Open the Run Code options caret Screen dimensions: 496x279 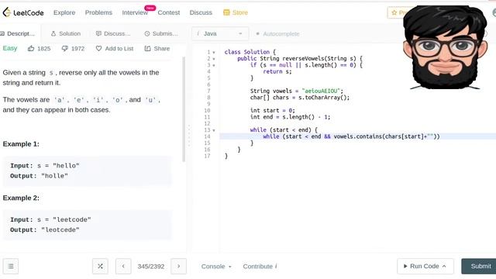pyautogui.click(x=444, y=267)
